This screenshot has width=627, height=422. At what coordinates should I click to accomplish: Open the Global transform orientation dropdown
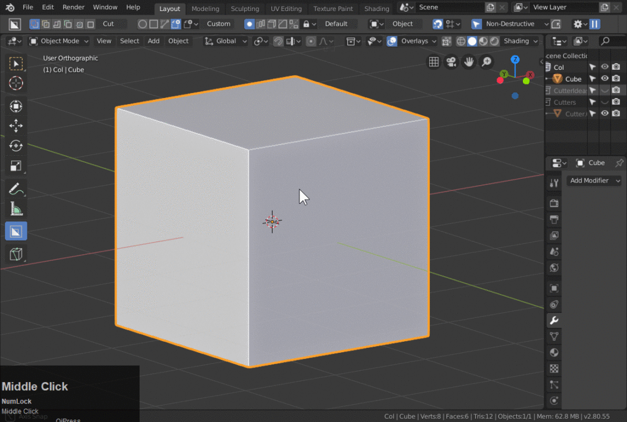225,41
